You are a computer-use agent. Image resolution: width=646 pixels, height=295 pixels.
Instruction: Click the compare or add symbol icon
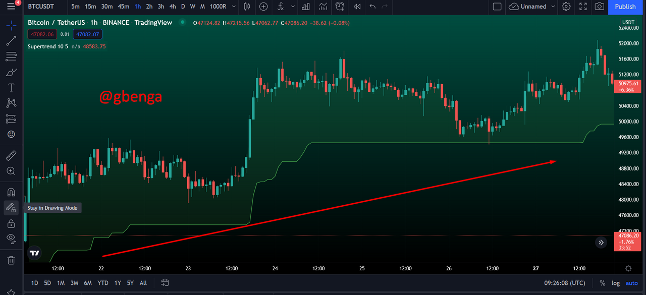[x=263, y=7]
